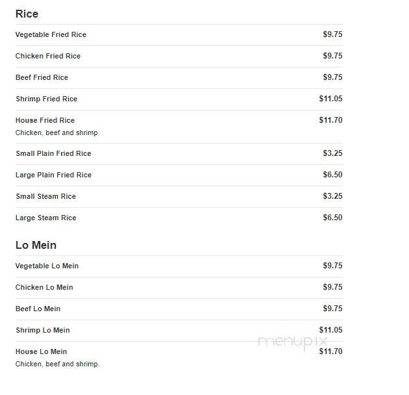Pick Small Plain Fried Rice
The width and height of the screenshot is (409, 395).
click(53, 153)
